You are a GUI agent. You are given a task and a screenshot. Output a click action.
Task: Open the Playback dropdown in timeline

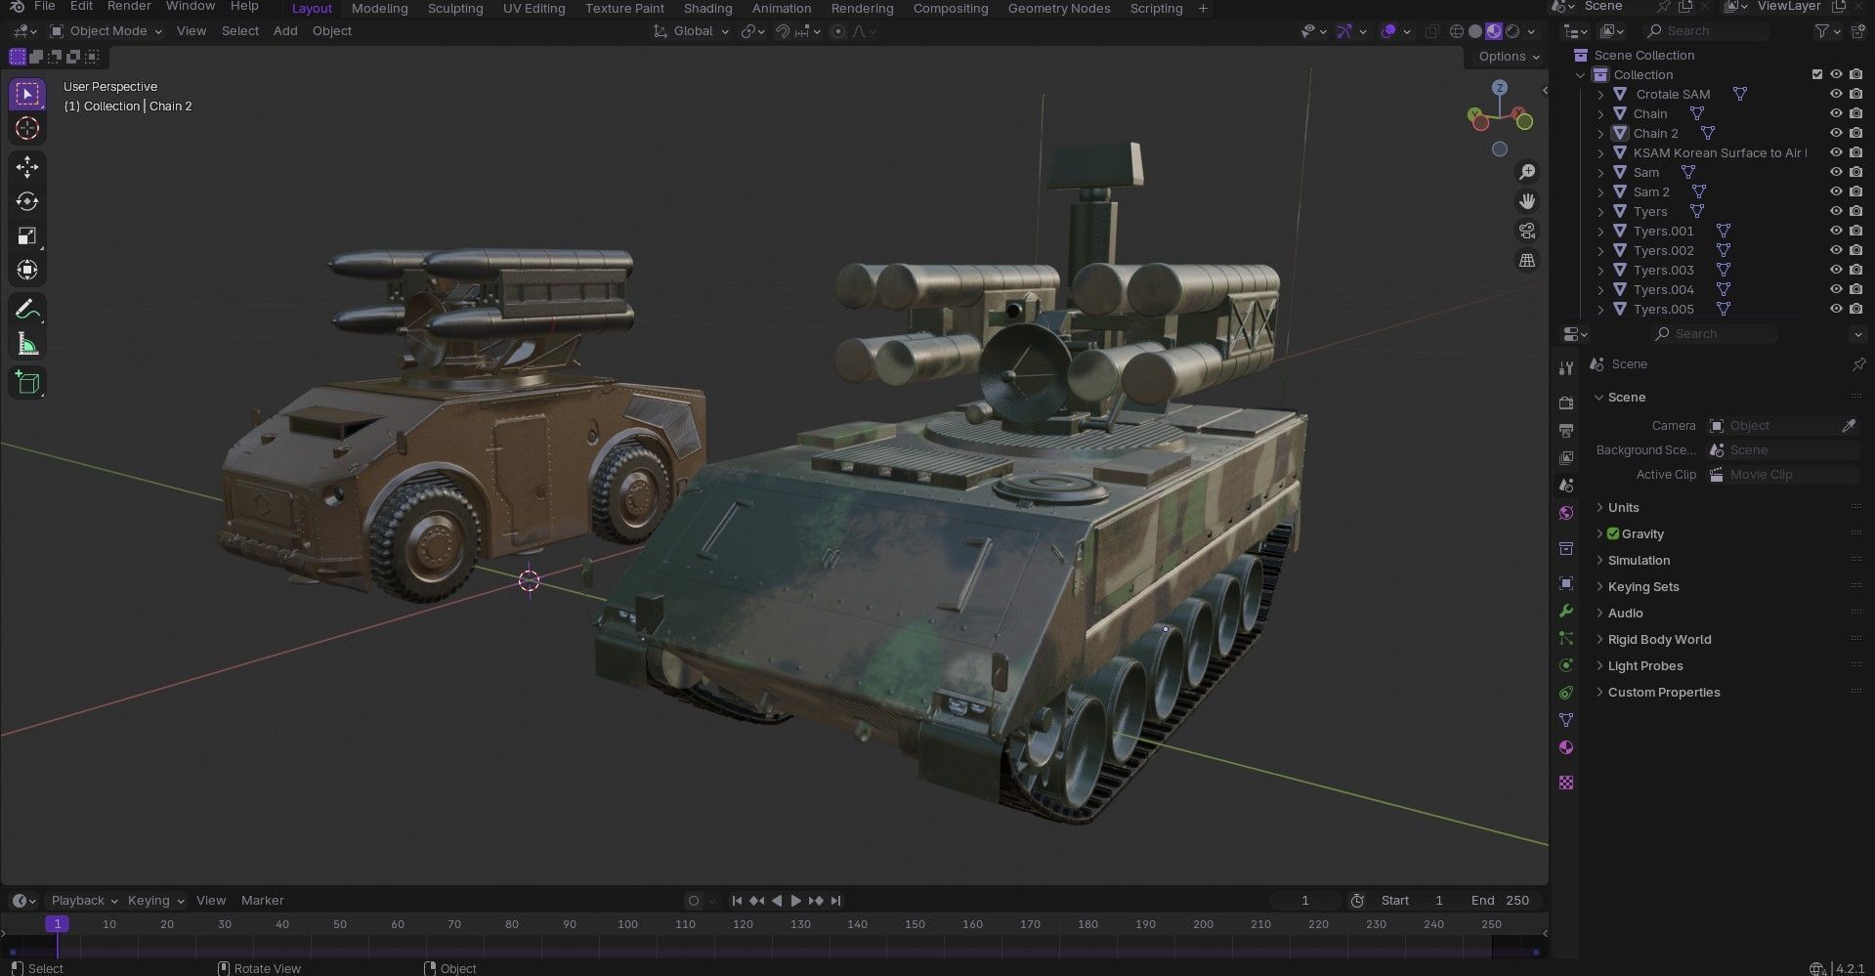84,901
